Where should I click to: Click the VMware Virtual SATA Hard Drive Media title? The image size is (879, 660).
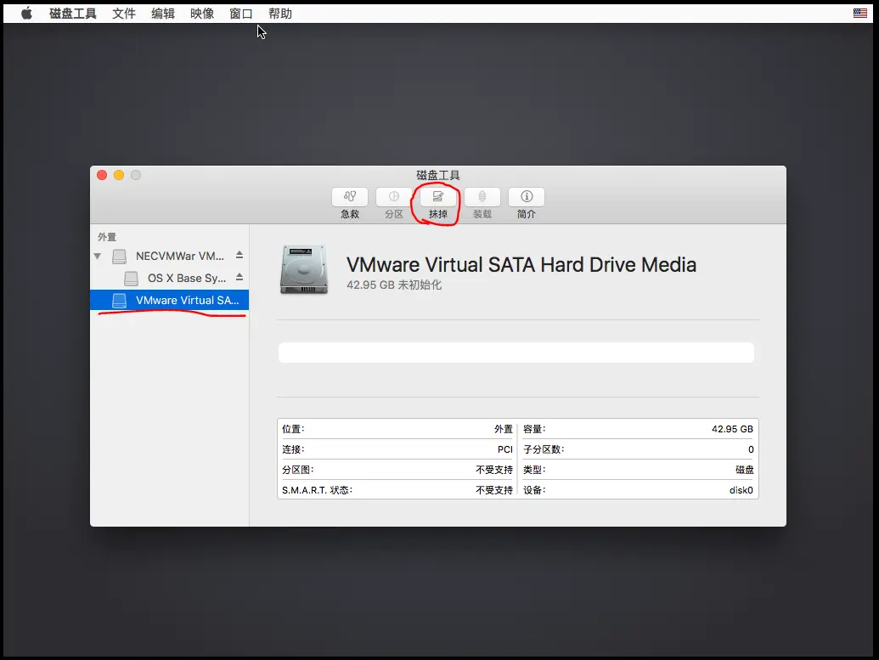click(521, 265)
